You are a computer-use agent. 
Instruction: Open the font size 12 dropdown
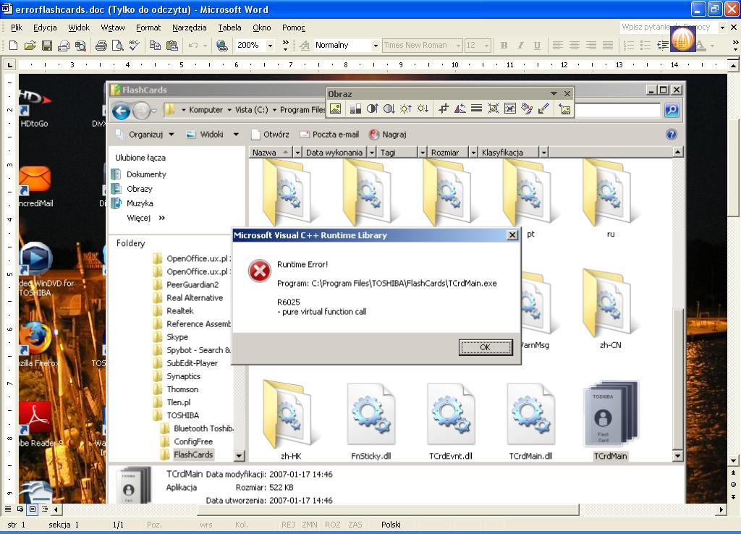pyautogui.click(x=487, y=46)
